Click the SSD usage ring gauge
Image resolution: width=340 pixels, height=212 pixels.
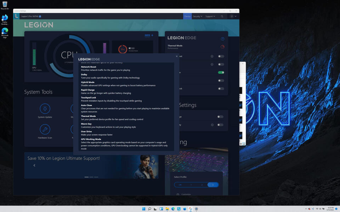[123, 49]
